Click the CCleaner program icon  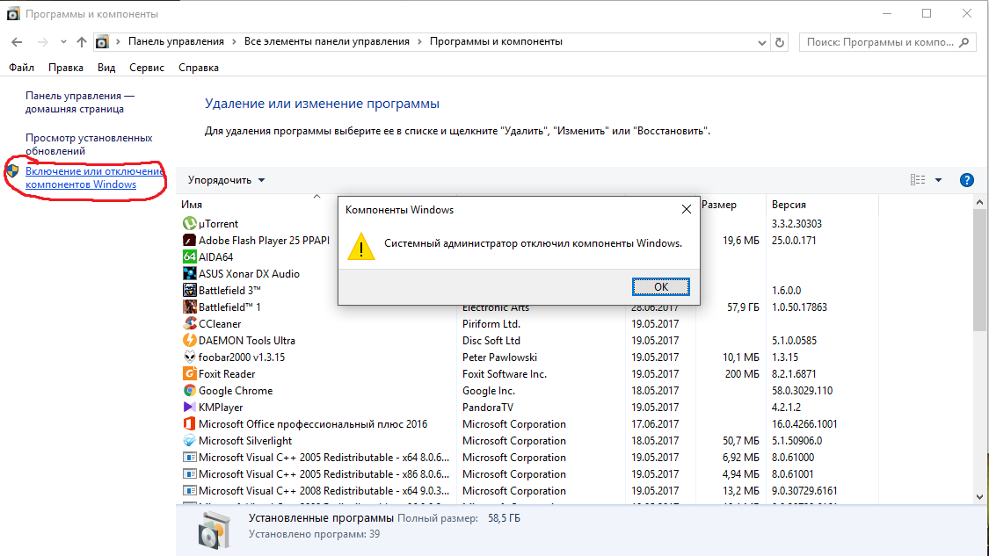pos(189,324)
